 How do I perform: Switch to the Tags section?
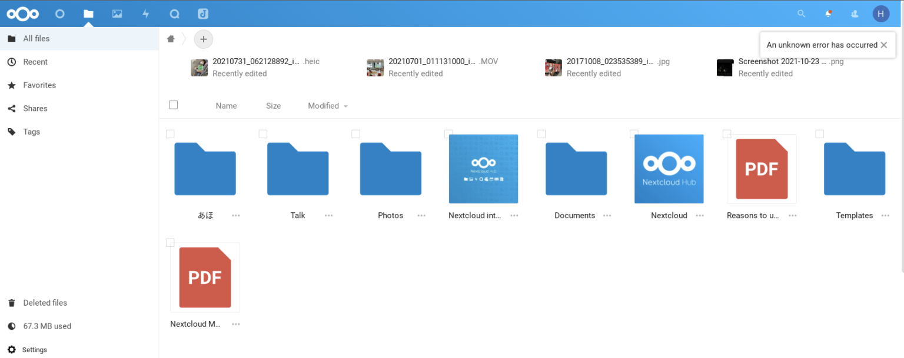pos(31,131)
